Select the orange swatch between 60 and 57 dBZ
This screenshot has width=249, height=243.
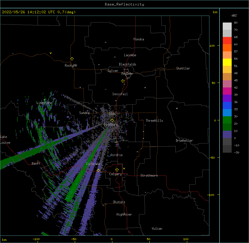tap(227, 48)
